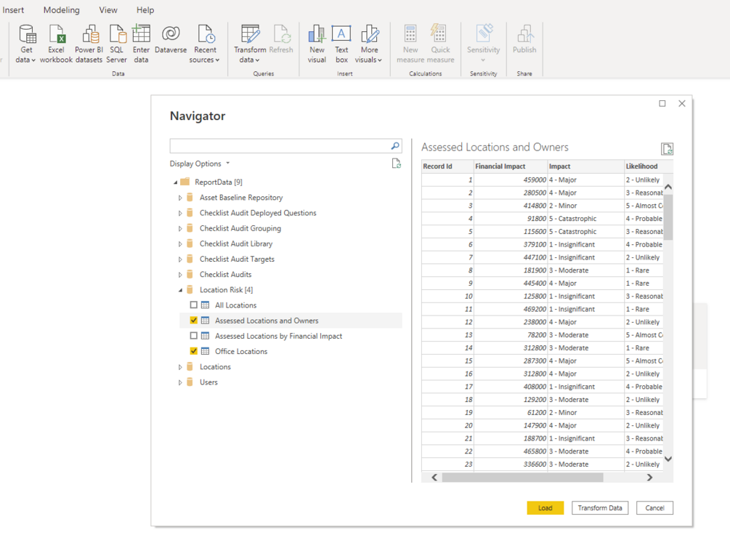Click the row 5 Catastrophic impact cell

586,232
